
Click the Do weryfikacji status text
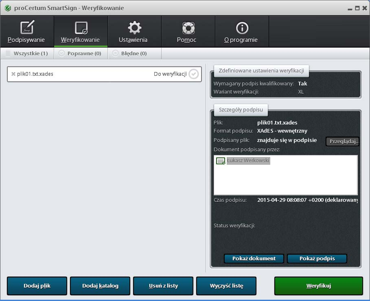(x=170, y=74)
